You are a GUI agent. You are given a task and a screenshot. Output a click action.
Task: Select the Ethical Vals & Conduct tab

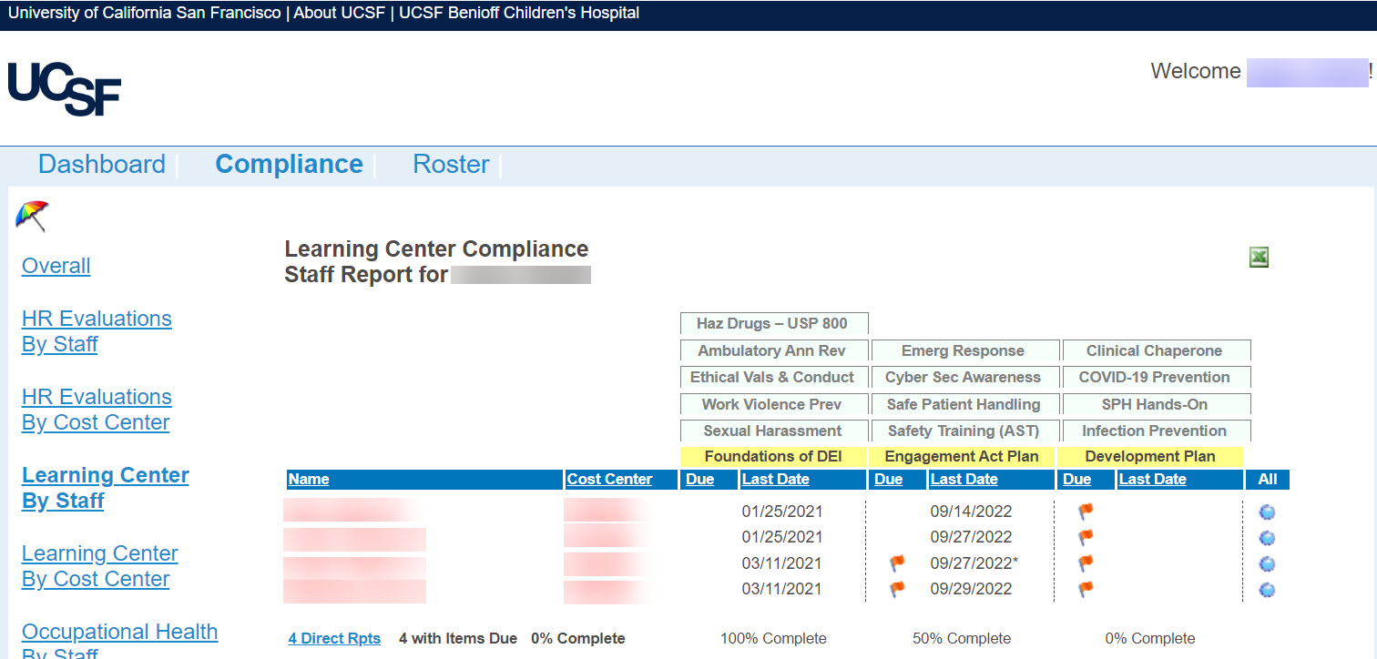(x=774, y=377)
